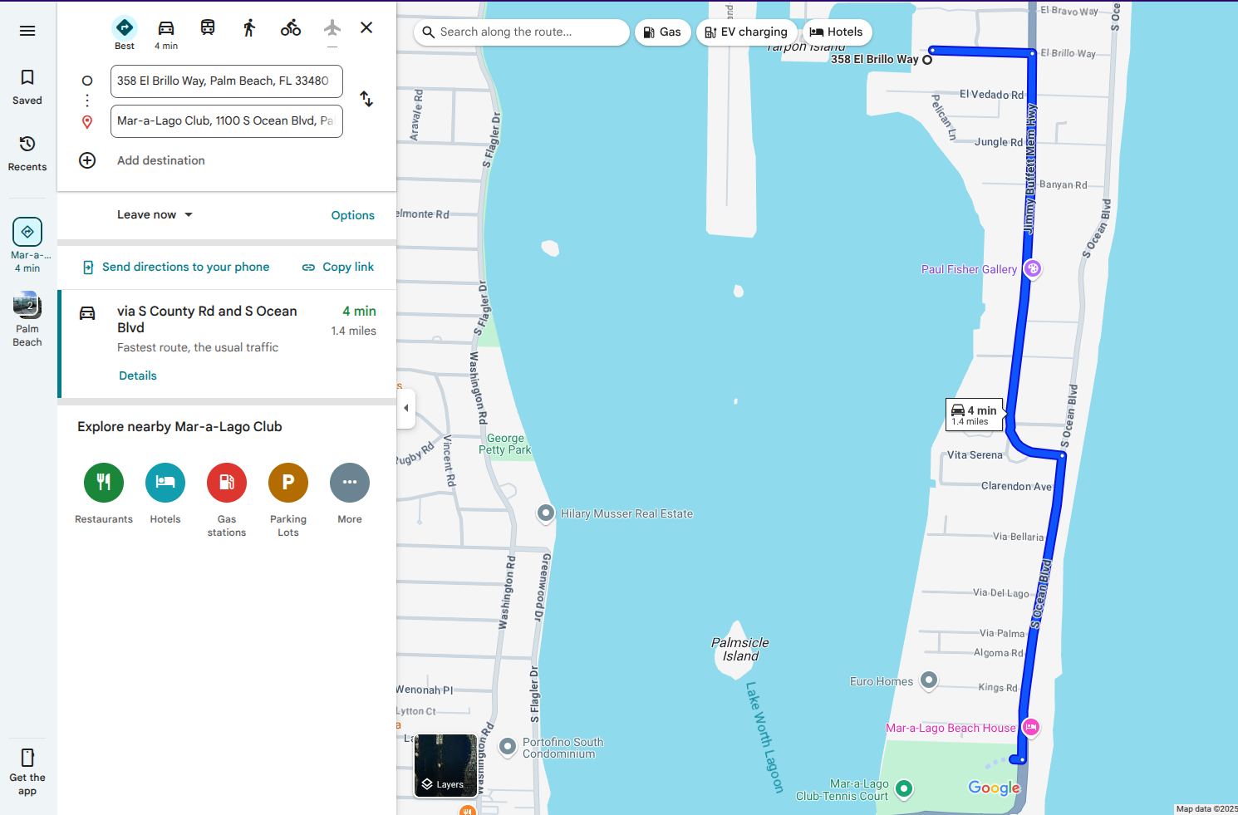
Task: Select Mar-a-Lago 4 min directions shortcut
Action: (27, 245)
